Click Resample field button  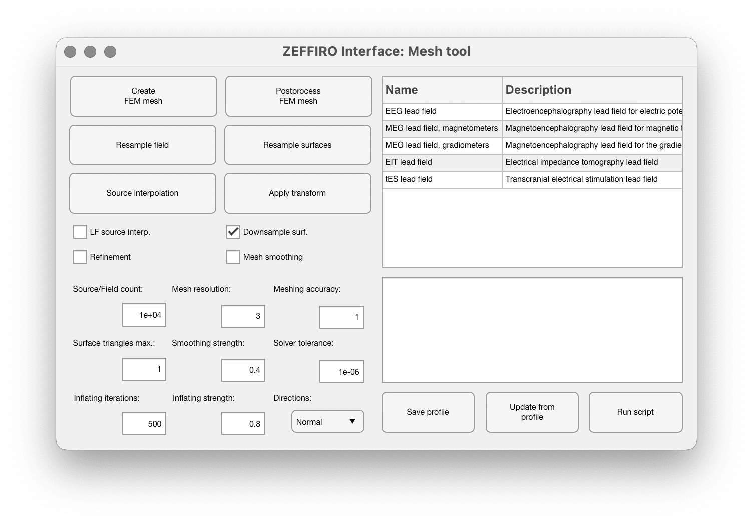pos(143,145)
